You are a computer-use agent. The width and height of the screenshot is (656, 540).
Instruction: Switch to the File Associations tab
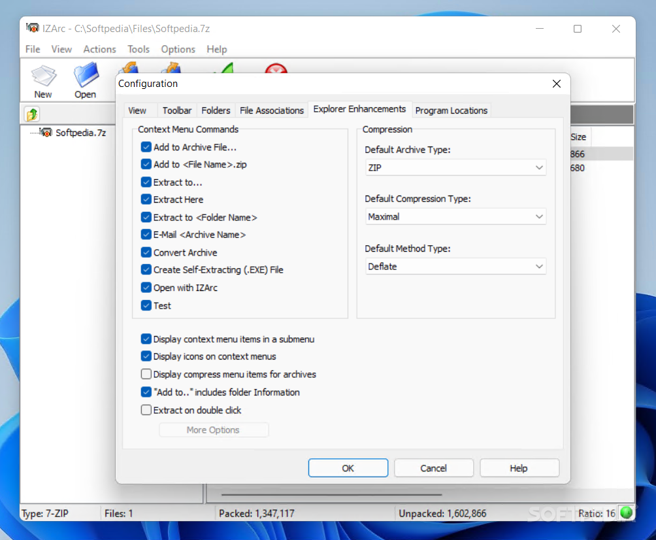point(272,110)
